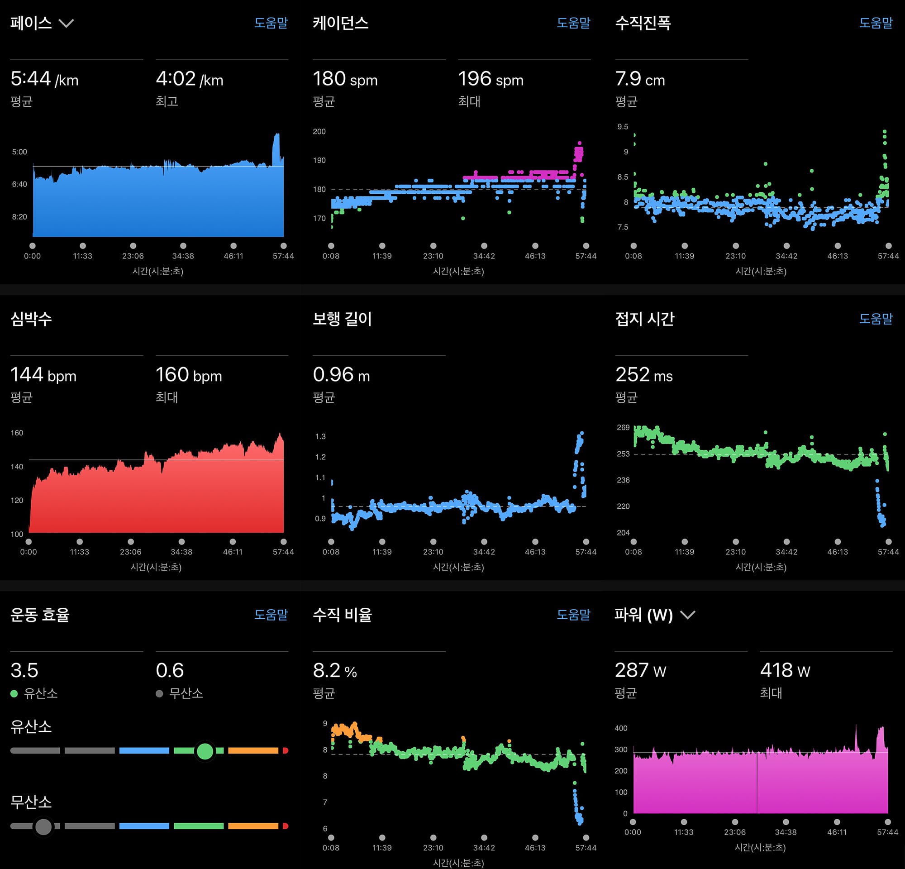Select the 23:06 marker on heart rate chart
This screenshot has height=869, width=905.
tap(131, 542)
